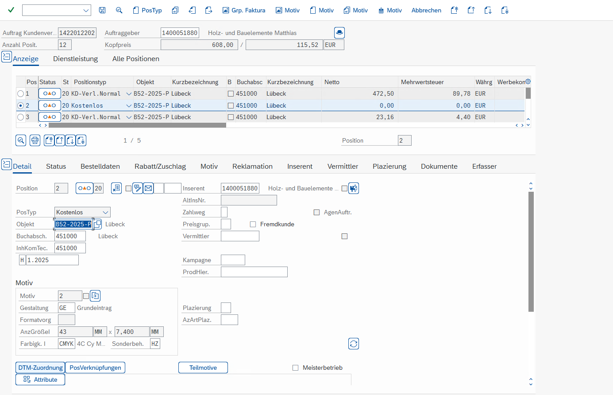Image resolution: width=613 pixels, height=395 pixels.
Task: Click the page icon with right arrow
Action: pyautogui.click(x=208, y=10)
